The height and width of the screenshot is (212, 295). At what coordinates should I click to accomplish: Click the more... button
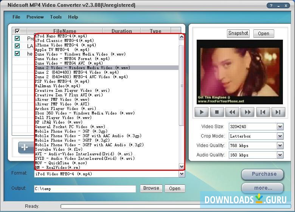pos(262,188)
